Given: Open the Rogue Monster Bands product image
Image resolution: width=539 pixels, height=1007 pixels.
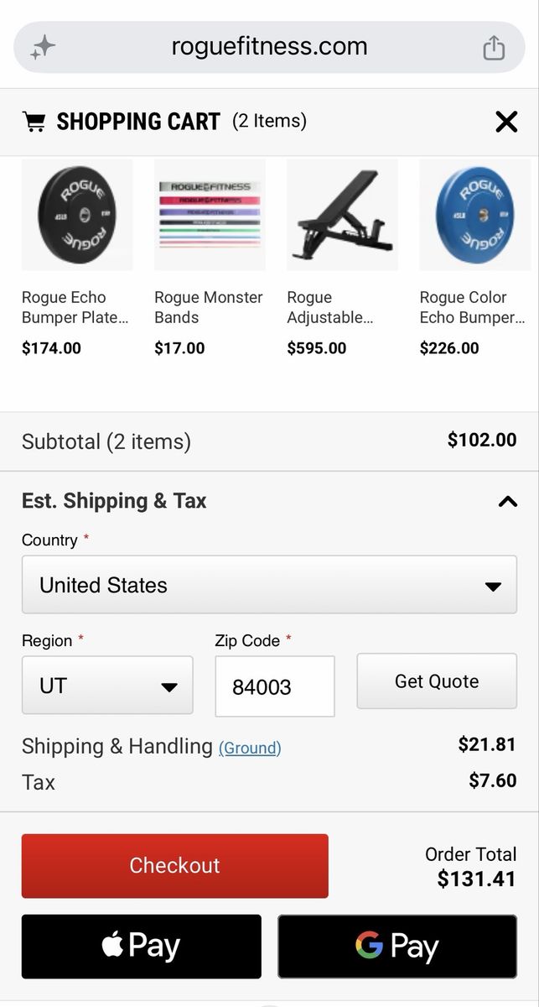Looking at the screenshot, I should point(210,215).
